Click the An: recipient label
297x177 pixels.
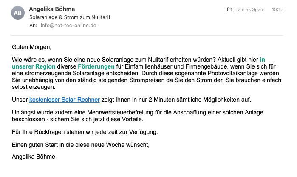pos(33,25)
